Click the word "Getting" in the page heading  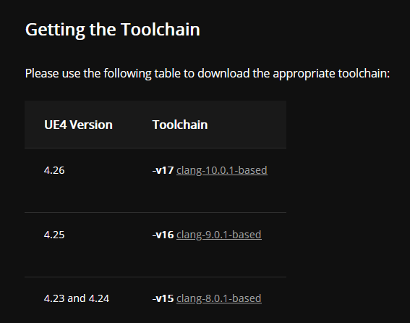coord(55,30)
